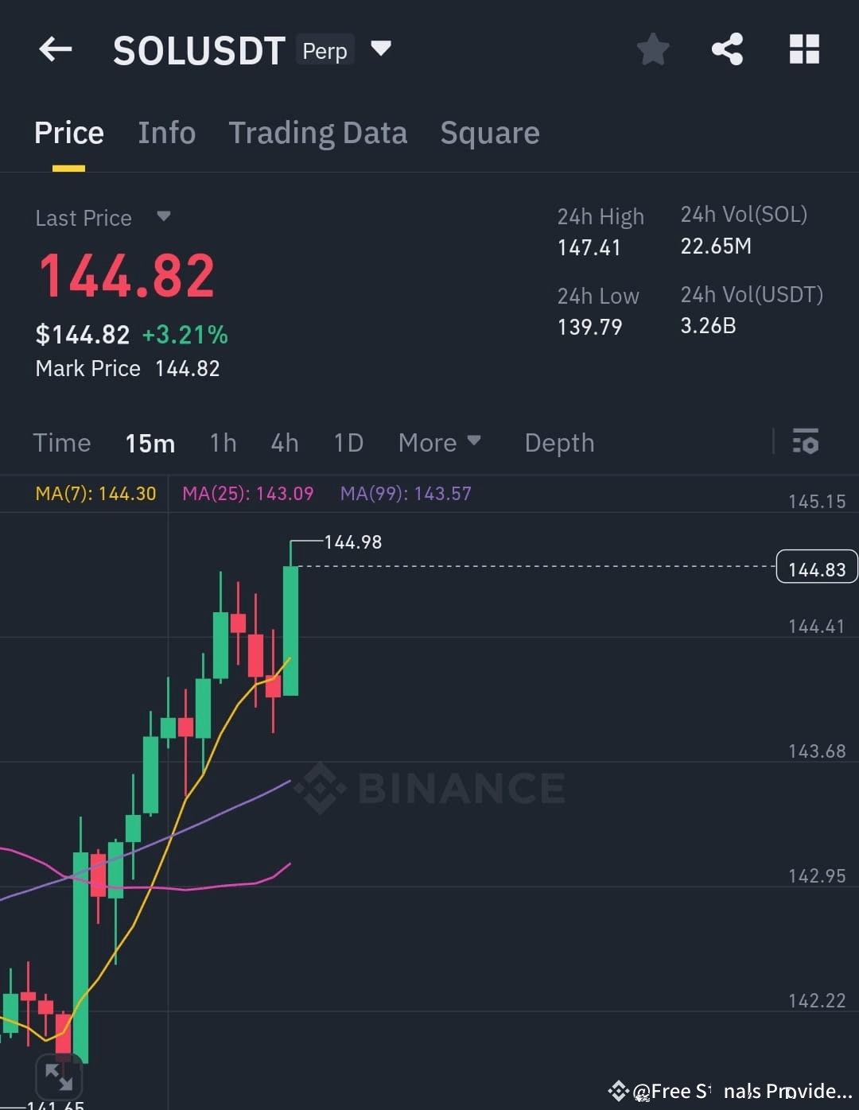The width and height of the screenshot is (859, 1110).
Task: Open the Square tab
Action: (x=490, y=132)
